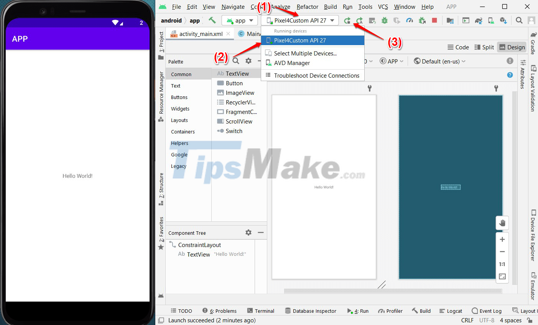Sync project with Gradle files
The height and width of the screenshot is (325, 538).
click(x=478, y=20)
